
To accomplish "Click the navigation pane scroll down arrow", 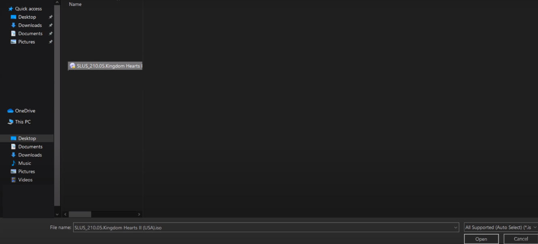I will 57,215.
